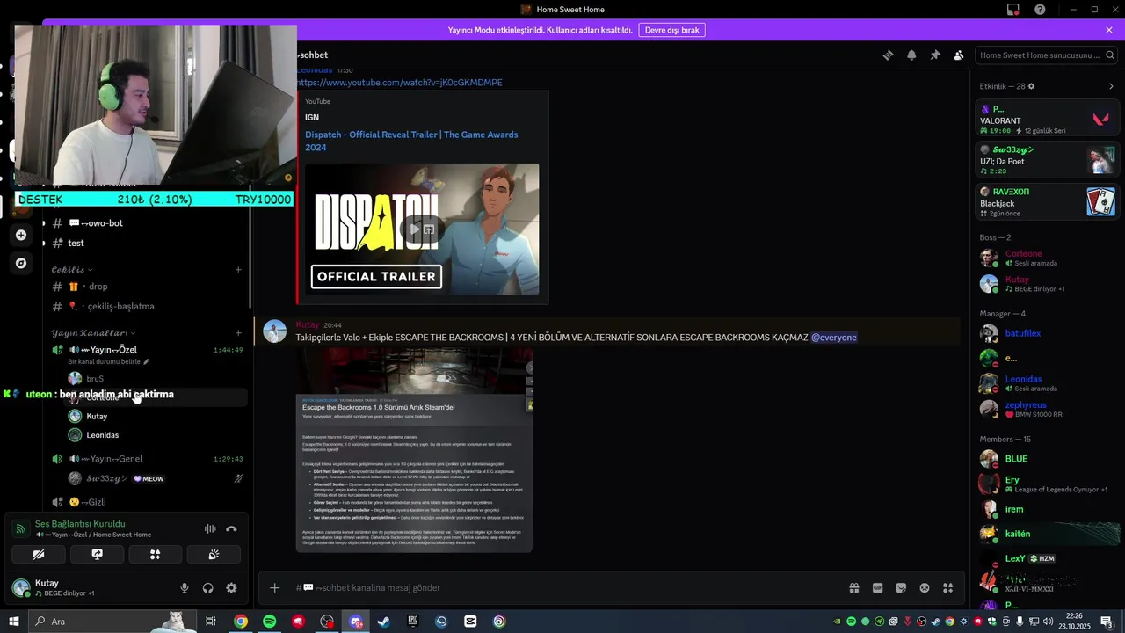Open Discover servers compass icon

pos(21,263)
